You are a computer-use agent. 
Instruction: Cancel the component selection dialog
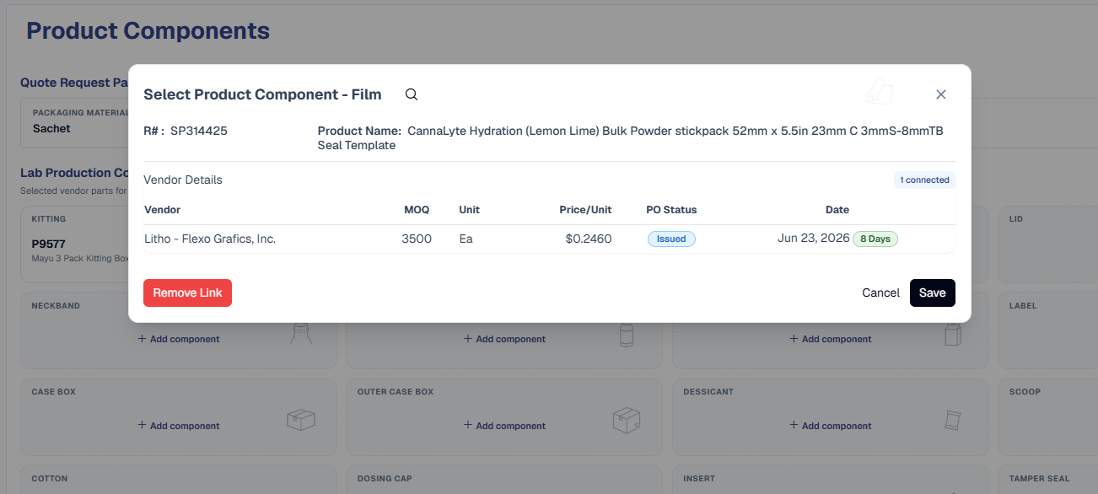(880, 293)
